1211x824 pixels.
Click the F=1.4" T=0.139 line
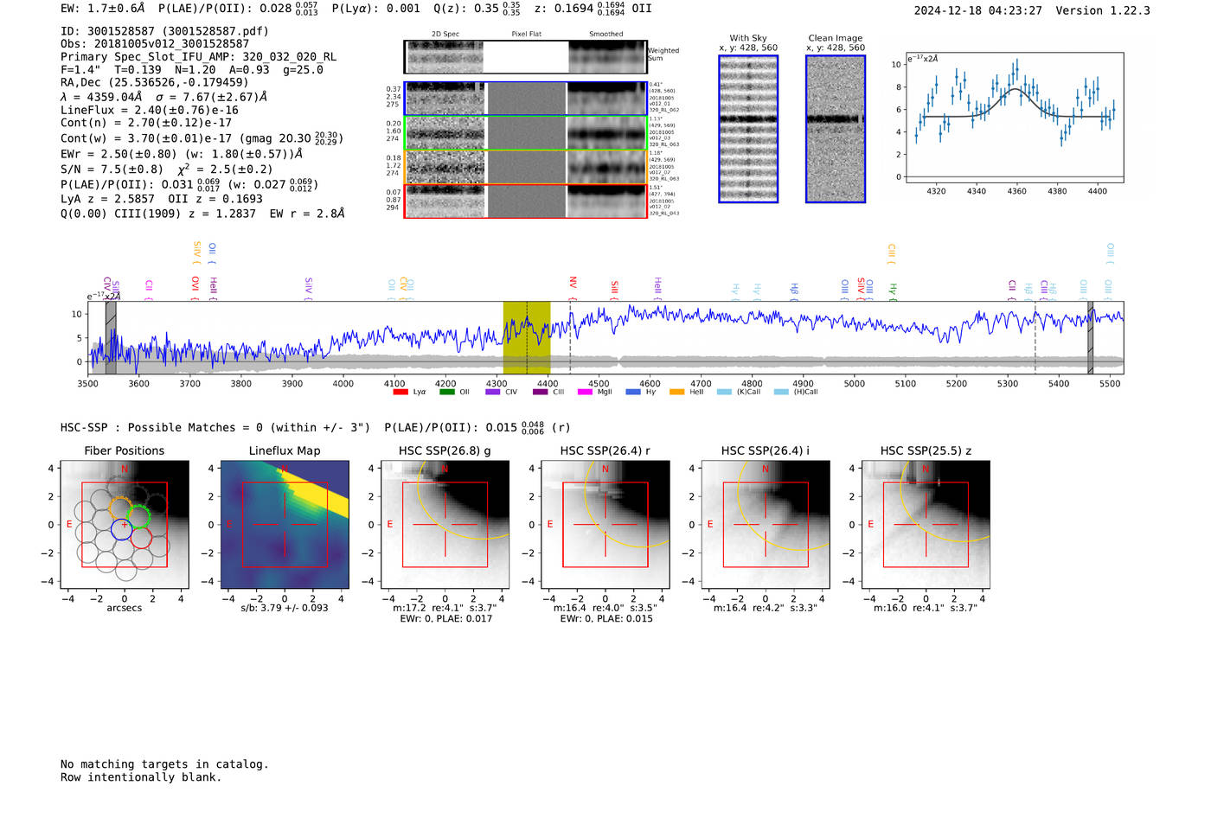coord(192,70)
